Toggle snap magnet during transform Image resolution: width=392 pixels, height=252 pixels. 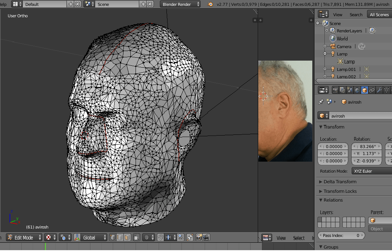pos(160,237)
